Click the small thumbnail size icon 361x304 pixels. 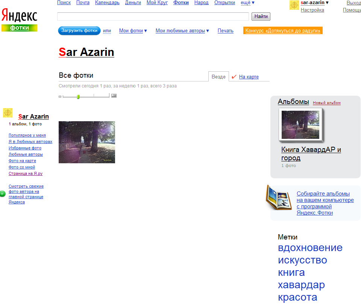point(59,96)
